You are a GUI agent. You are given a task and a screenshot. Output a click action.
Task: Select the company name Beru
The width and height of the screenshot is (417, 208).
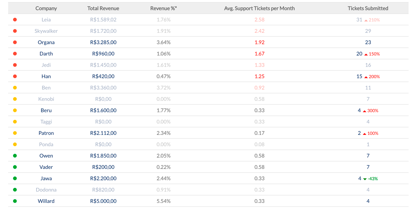coord(46,110)
